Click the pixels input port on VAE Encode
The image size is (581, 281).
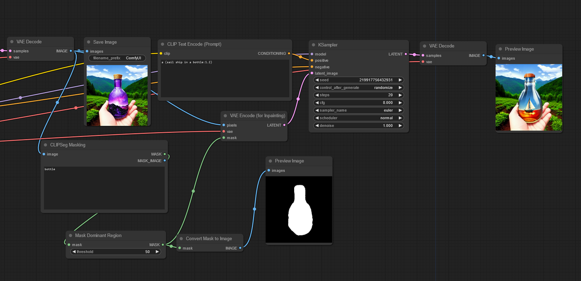pos(224,125)
